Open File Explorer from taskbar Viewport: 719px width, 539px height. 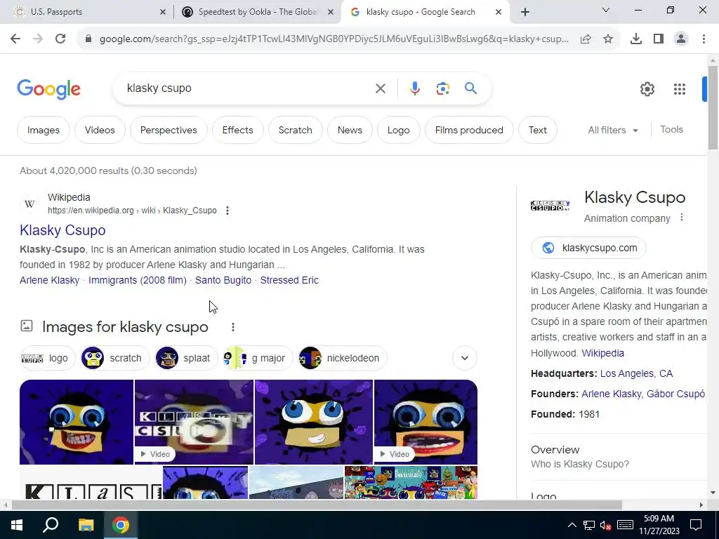(x=86, y=525)
